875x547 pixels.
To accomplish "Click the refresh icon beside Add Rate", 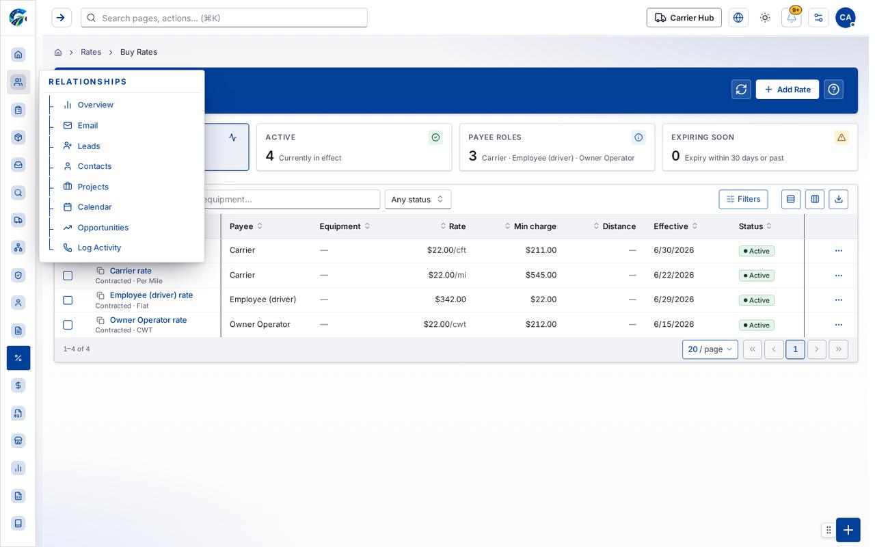I will 741,90.
